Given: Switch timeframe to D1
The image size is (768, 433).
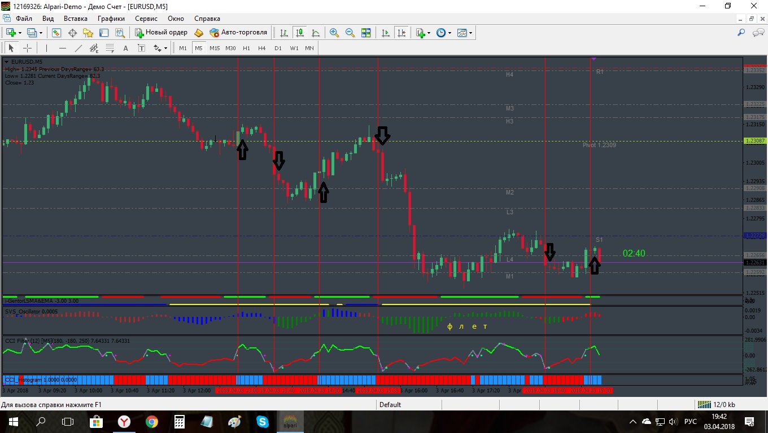Looking at the screenshot, I should (278, 48).
